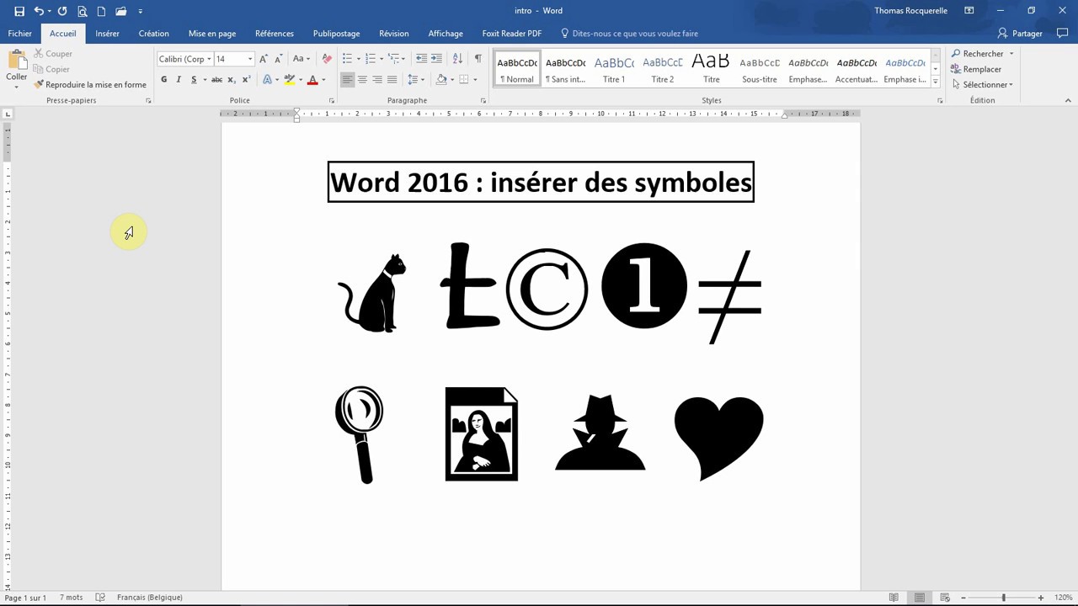Sort the selection alphabetically

click(457, 59)
